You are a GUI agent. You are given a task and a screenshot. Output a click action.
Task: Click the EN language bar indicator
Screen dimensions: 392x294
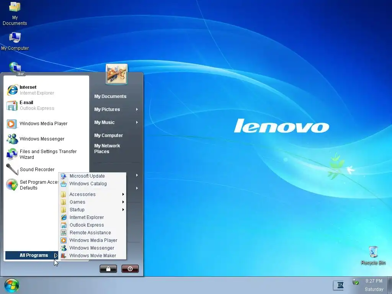point(340,285)
